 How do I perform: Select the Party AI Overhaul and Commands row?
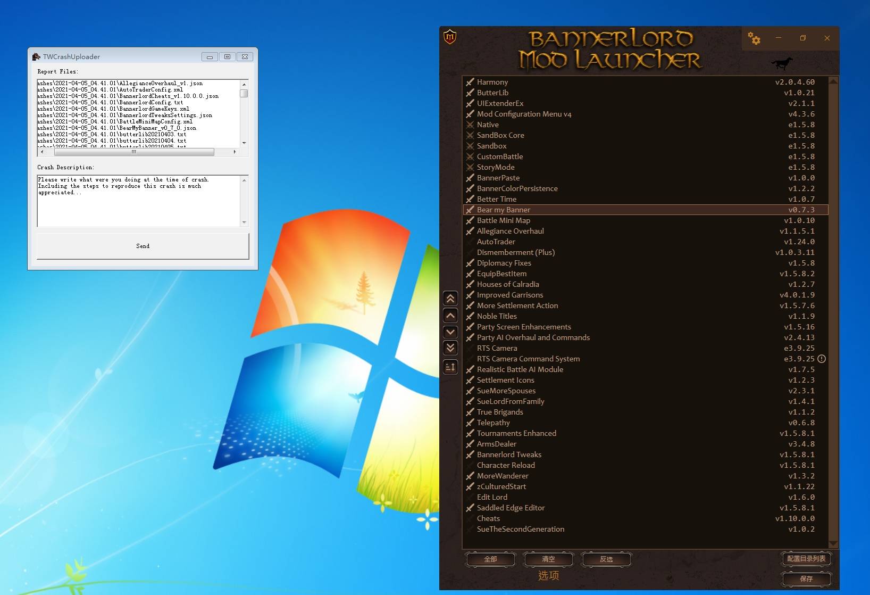coord(646,337)
